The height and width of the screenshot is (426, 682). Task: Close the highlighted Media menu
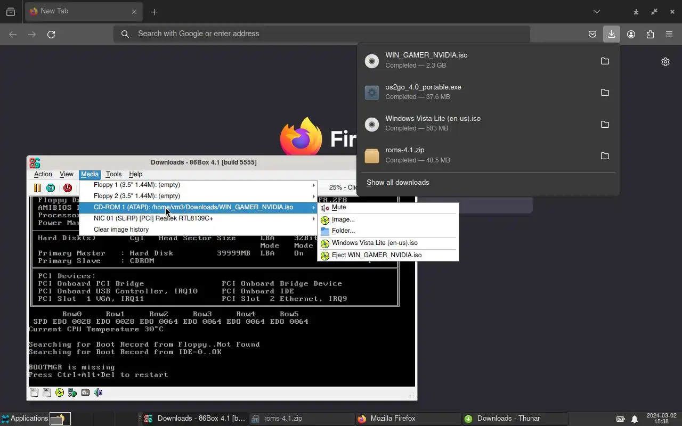90,174
